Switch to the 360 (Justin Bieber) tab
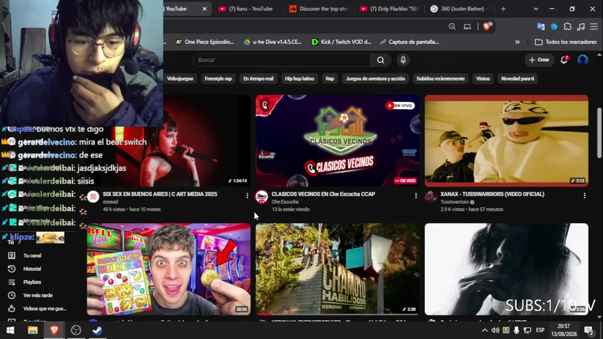Viewport: 603px width, 339px height. tap(460, 8)
